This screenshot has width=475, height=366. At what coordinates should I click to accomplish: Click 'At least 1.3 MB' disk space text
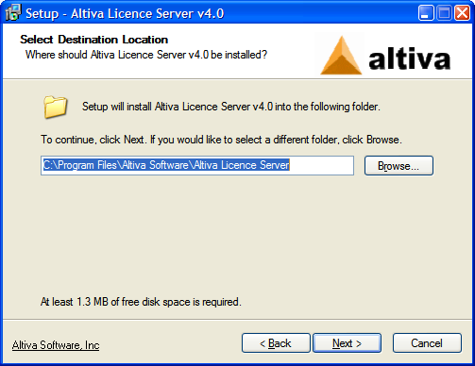click(x=141, y=302)
